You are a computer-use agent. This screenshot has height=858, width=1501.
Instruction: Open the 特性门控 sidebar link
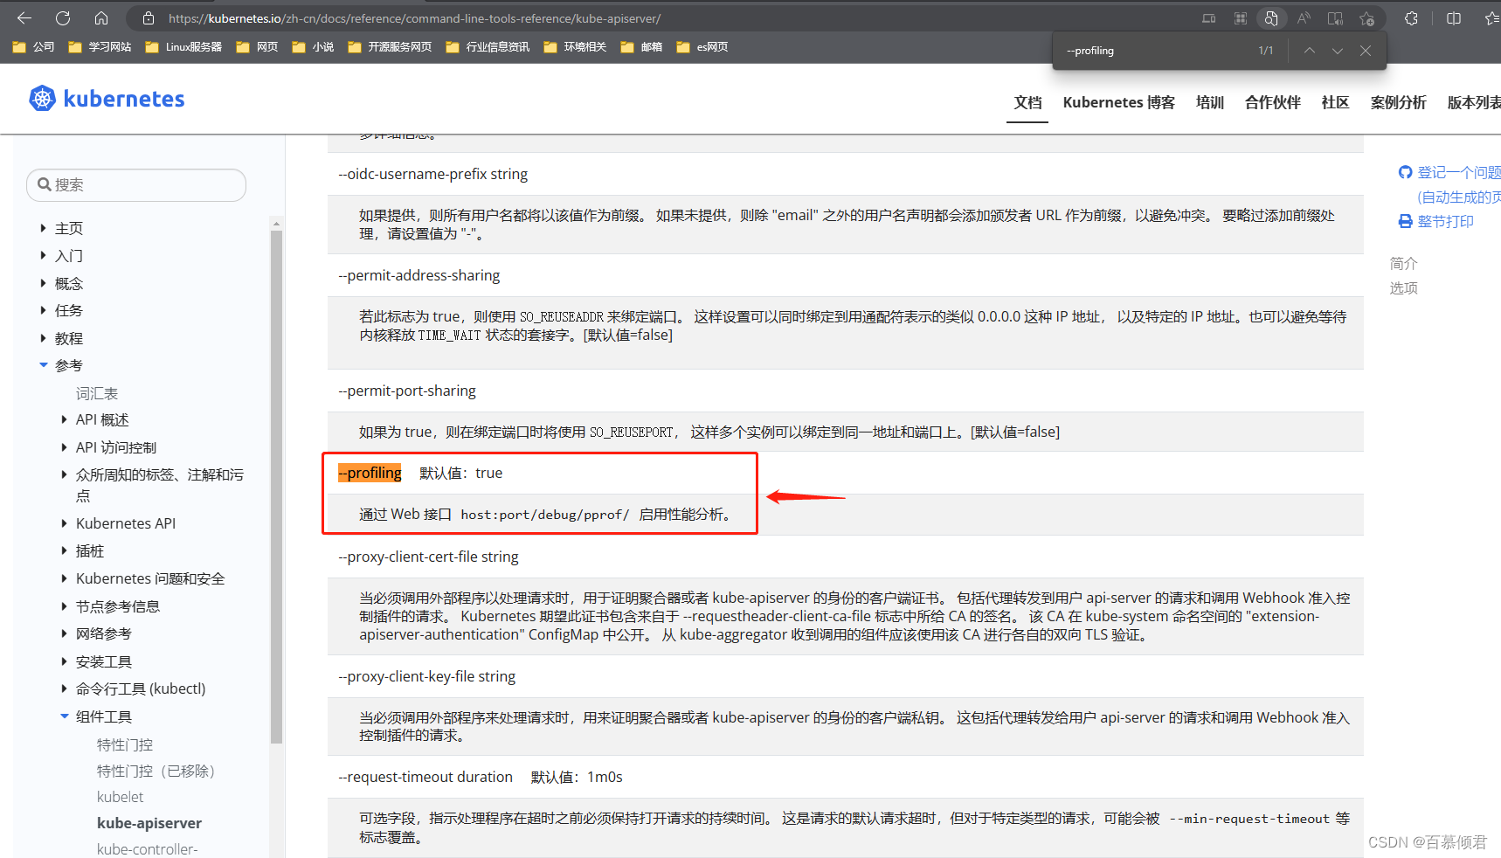[x=125, y=744]
